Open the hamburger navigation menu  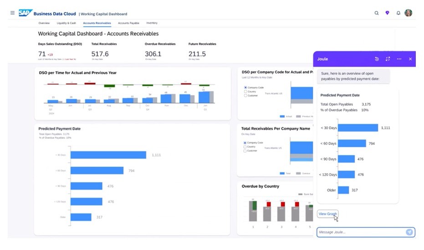(x=12, y=13)
